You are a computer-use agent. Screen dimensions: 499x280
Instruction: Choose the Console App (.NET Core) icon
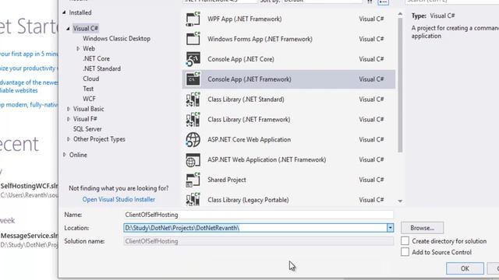coord(193,59)
